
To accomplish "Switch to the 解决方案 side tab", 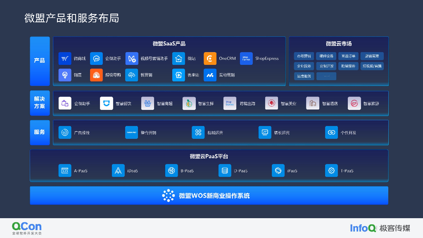I will tap(40, 103).
